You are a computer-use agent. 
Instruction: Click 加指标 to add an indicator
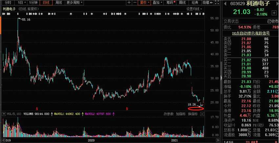pyautogui.click(x=181, y=114)
